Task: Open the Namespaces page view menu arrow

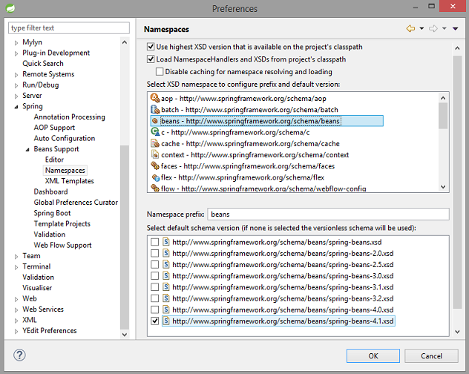Action: tap(455, 29)
